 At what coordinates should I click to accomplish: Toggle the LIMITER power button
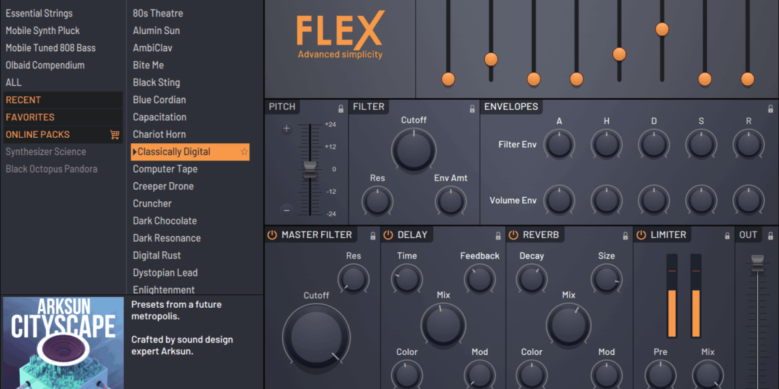click(x=642, y=235)
